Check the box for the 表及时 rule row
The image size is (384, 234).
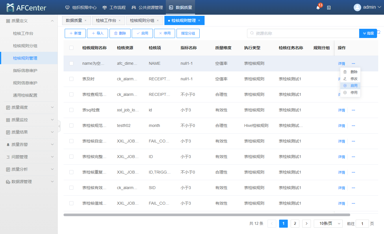point(71,79)
